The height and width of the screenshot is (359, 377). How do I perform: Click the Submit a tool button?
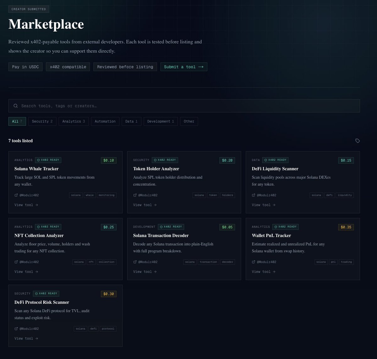(184, 67)
